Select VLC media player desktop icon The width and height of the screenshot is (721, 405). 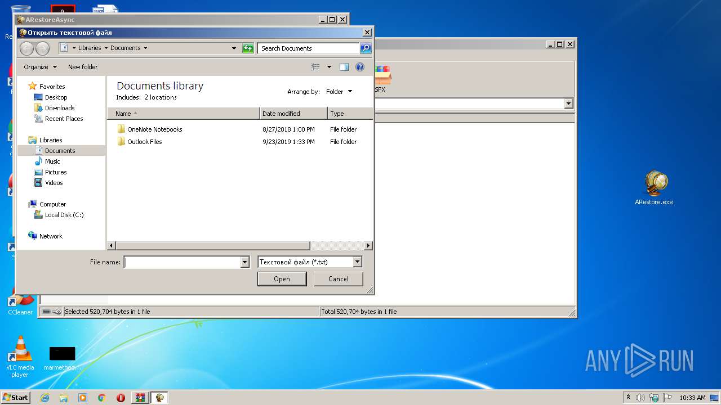click(x=20, y=357)
